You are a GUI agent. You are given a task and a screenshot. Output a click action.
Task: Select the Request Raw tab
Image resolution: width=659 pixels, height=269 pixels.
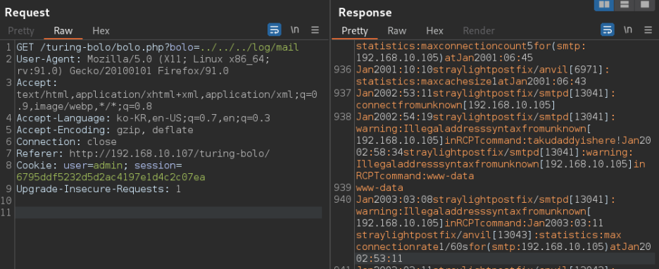(x=63, y=31)
